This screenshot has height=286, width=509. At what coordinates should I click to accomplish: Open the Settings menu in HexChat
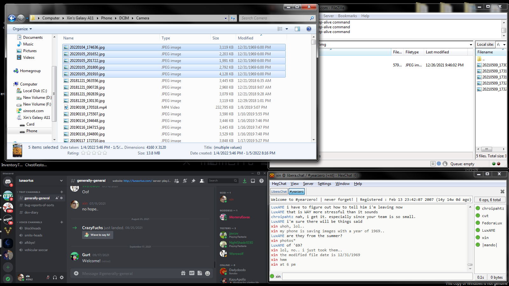pyautogui.click(x=324, y=184)
